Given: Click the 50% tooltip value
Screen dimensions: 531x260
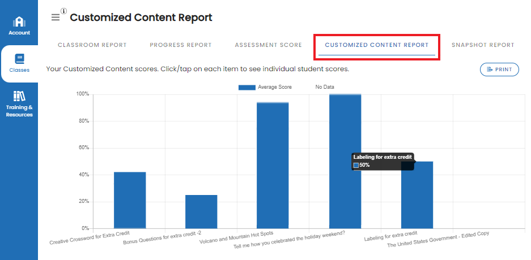Looking at the screenshot, I should pos(364,165).
